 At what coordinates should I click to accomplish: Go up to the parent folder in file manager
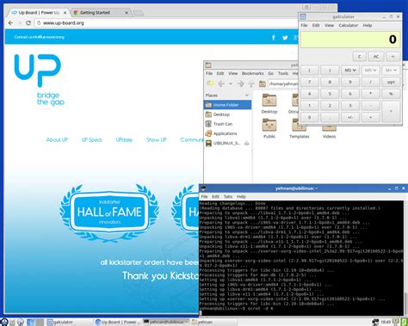pos(251,83)
